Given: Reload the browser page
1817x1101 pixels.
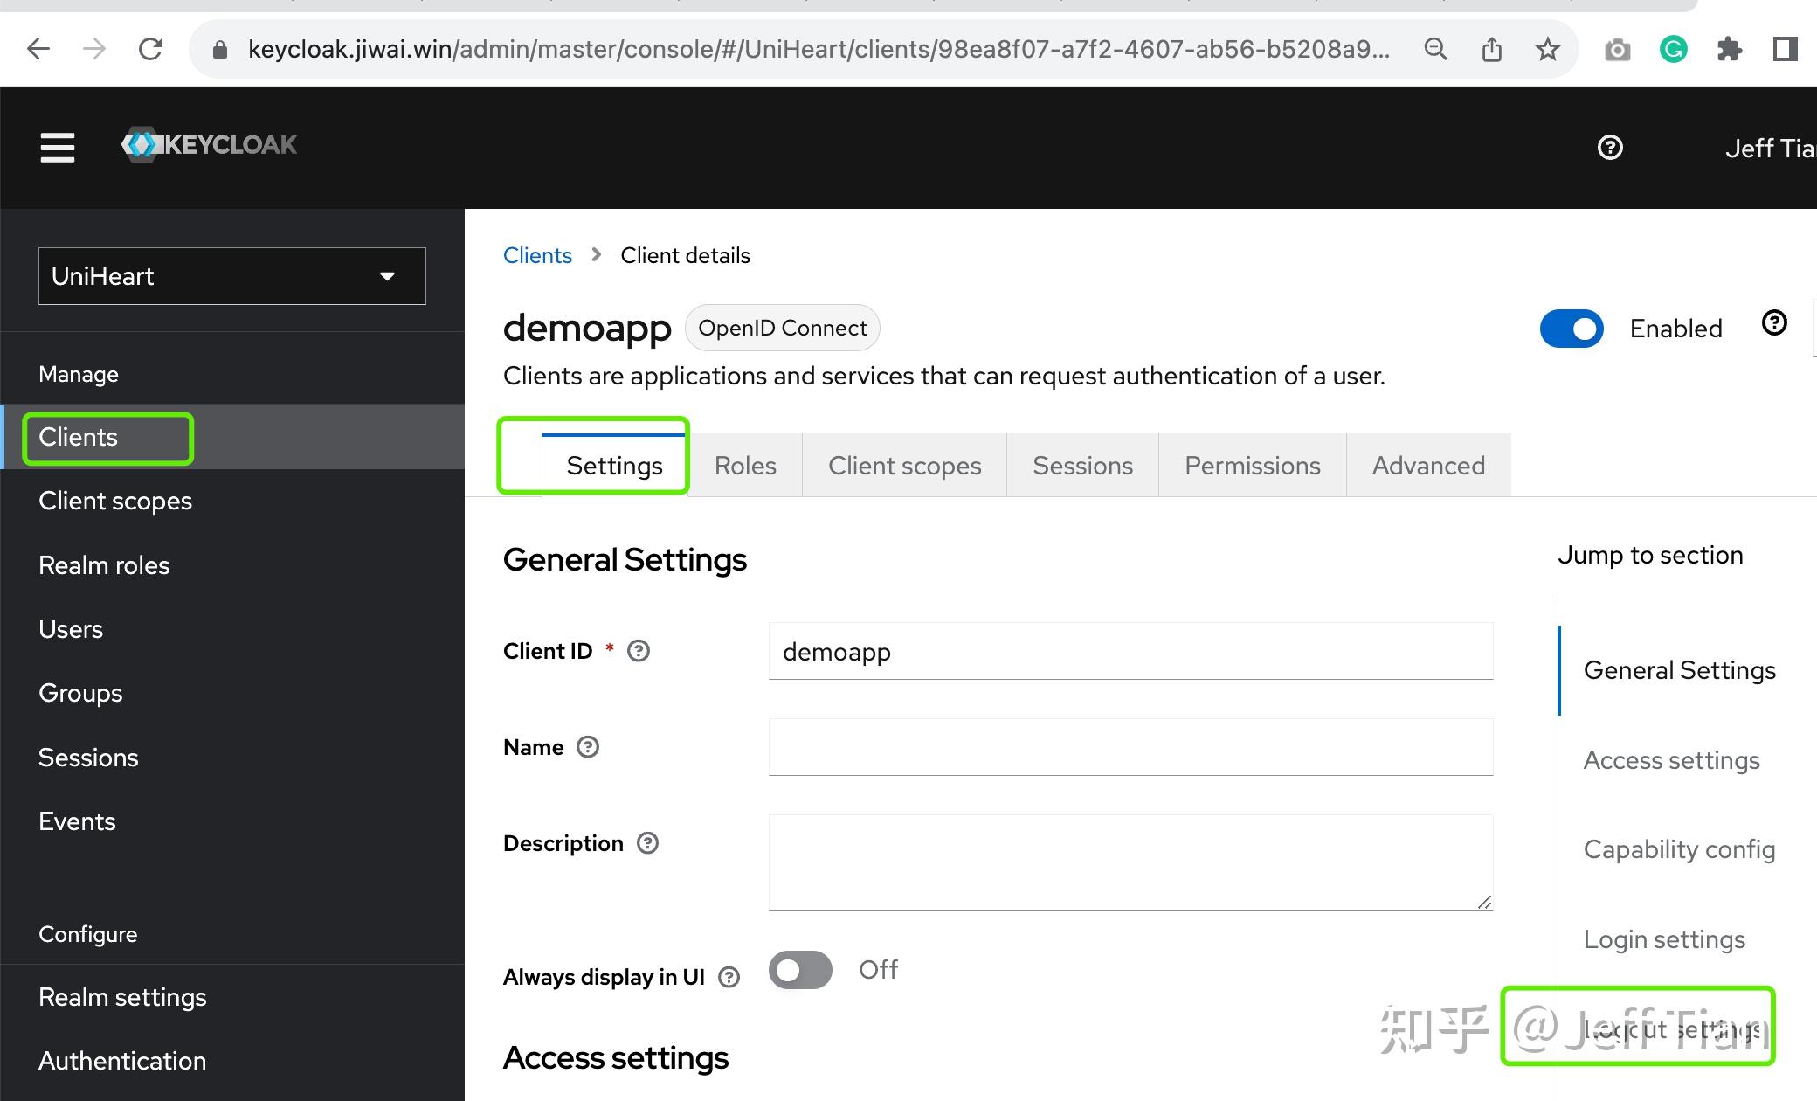Looking at the screenshot, I should [150, 49].
